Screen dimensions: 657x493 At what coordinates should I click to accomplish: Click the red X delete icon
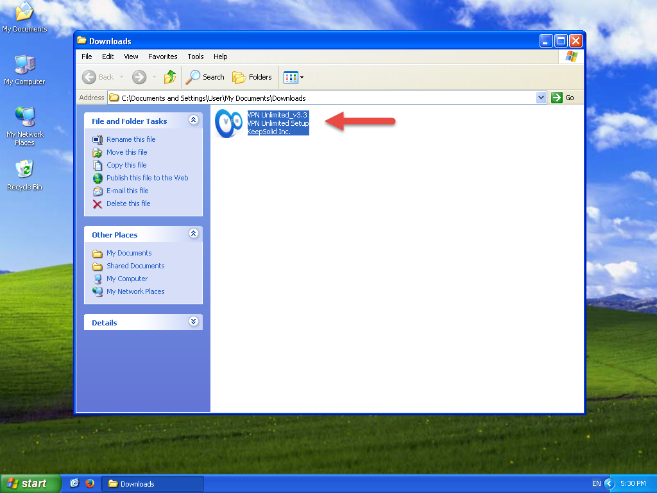click(98, 204)
